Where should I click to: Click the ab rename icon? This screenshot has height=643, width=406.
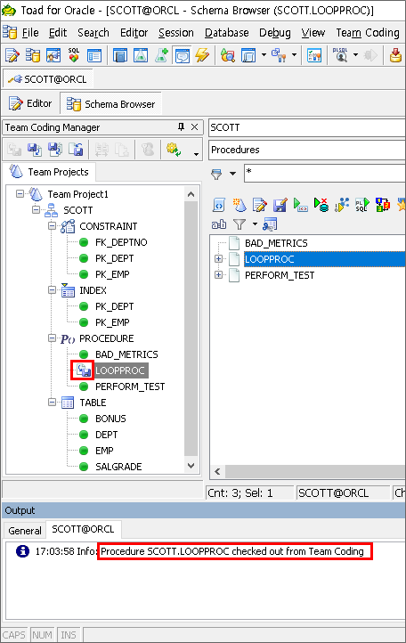coord(219,224)
